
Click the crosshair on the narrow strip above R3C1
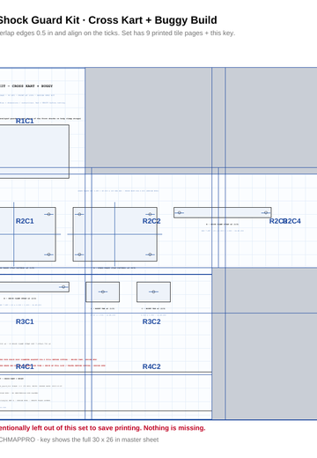pyautogui.click(x=63, y=287)
